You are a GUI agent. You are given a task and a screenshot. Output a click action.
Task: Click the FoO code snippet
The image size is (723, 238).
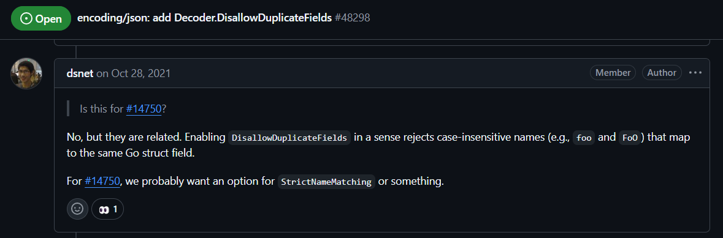coord(630,138)
